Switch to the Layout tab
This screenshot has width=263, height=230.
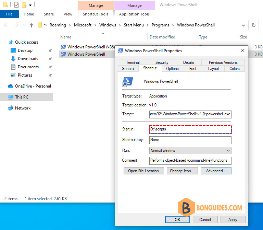[x=214, y=69]
